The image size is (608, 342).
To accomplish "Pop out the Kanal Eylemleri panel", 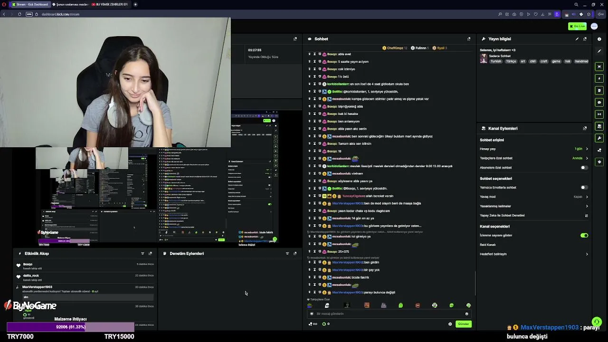I will pos(585,128).
